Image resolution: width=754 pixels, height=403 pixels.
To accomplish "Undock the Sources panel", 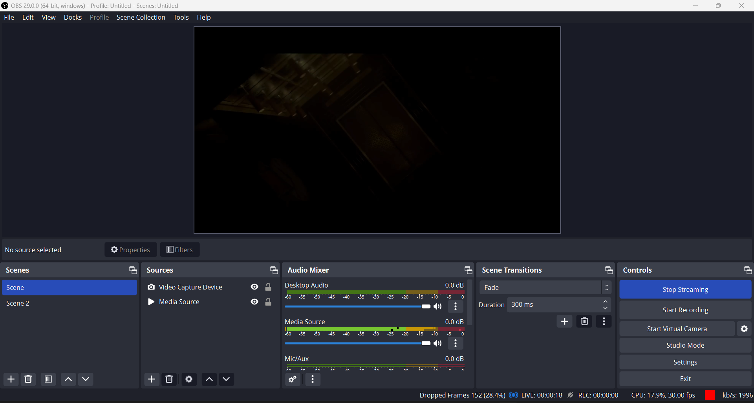I will point(274,270).
